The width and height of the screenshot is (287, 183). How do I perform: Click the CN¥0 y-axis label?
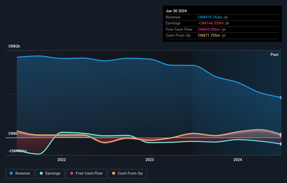tap(13, 134)
